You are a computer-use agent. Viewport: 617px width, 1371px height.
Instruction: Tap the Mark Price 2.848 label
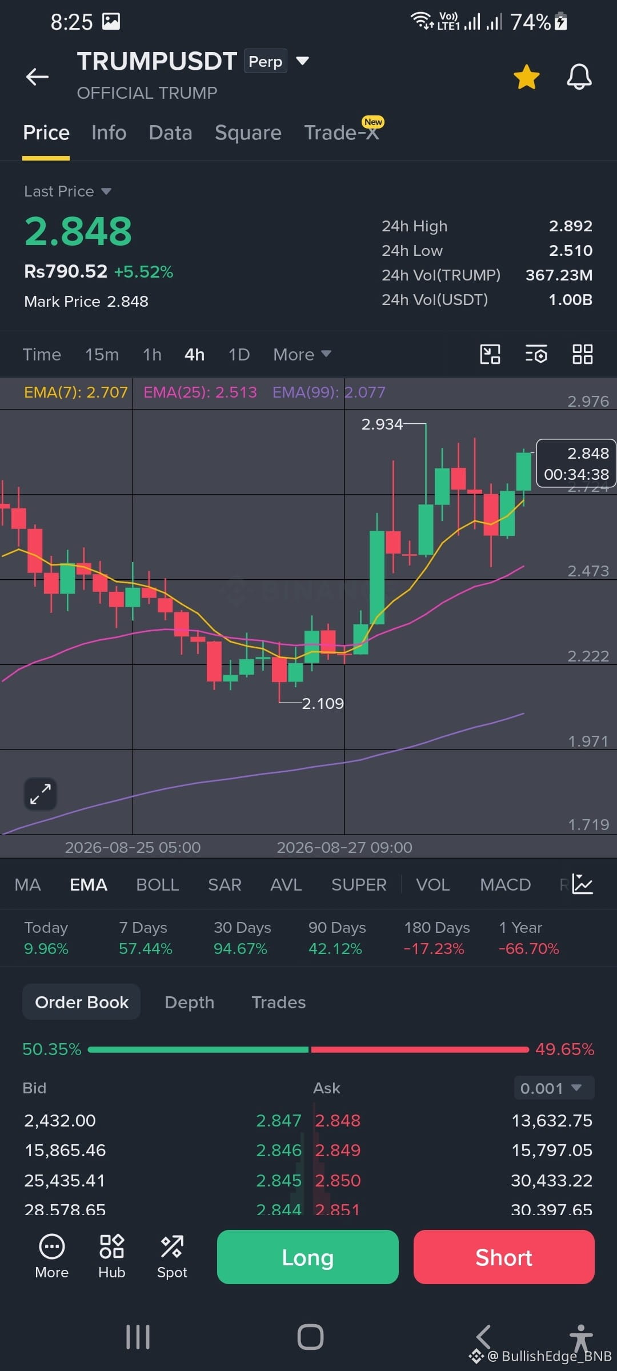click(86, 302)
